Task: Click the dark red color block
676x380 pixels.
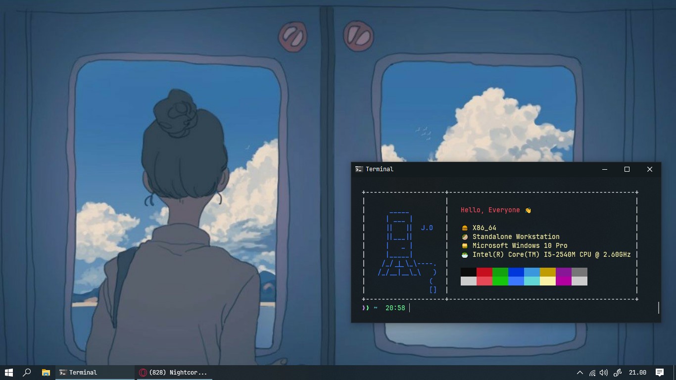Action: (x=484, y=272)
